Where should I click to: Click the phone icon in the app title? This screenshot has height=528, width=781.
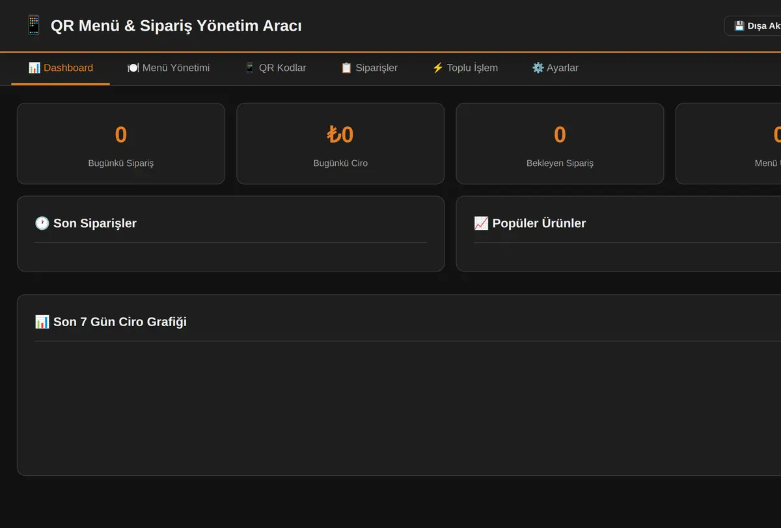pyautogui.click(x=33, y=26)
